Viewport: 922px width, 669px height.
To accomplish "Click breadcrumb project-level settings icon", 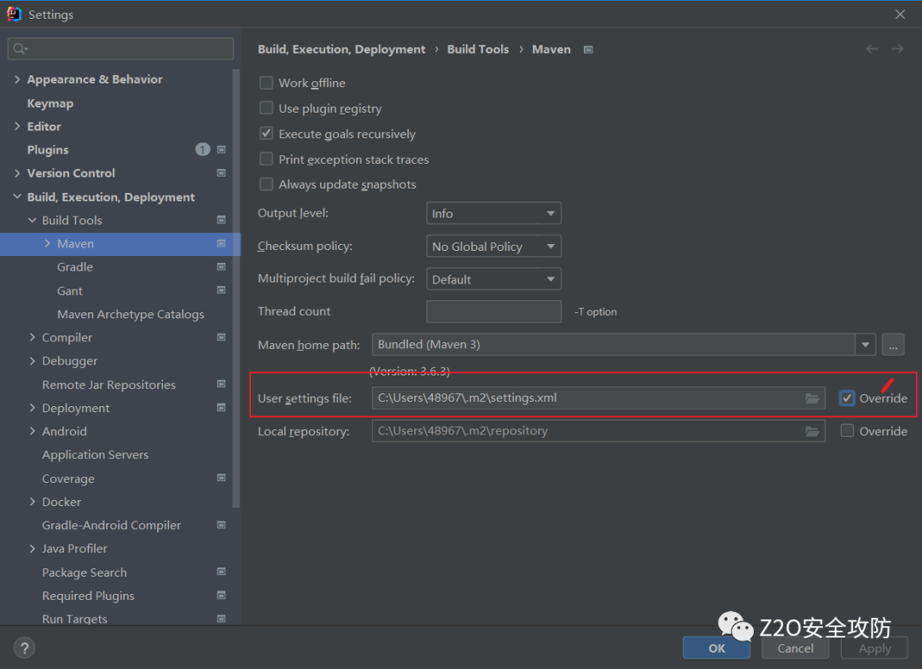I will tap(588, 50).
